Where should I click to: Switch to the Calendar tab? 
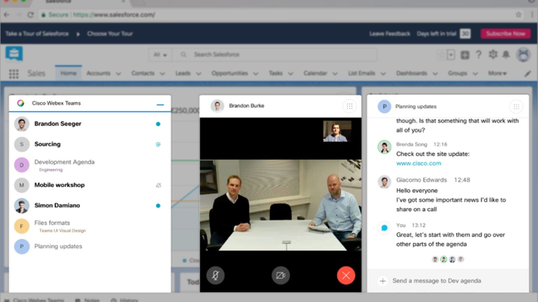point(315,73)
